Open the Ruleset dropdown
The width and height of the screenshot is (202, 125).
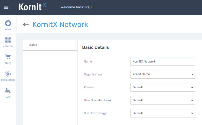[x=162, y=87]
